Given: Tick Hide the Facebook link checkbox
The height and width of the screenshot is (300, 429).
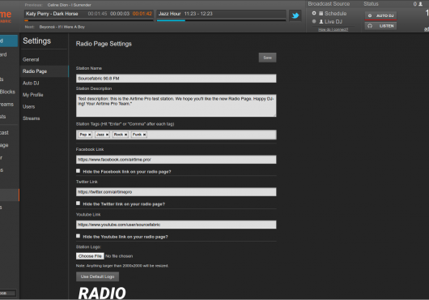Looking at the screenshot, I should [78, 171].
